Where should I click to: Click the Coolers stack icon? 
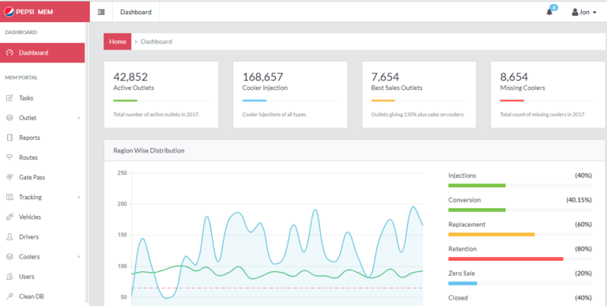tap(10, 256)
